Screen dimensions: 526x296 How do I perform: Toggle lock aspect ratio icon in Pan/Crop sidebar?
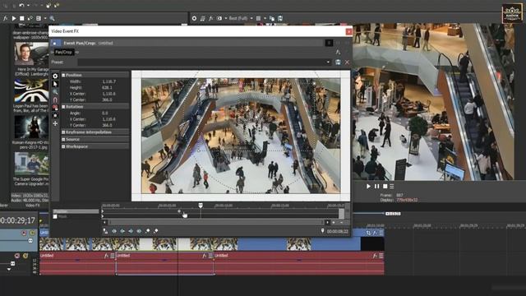coord(55,108)
